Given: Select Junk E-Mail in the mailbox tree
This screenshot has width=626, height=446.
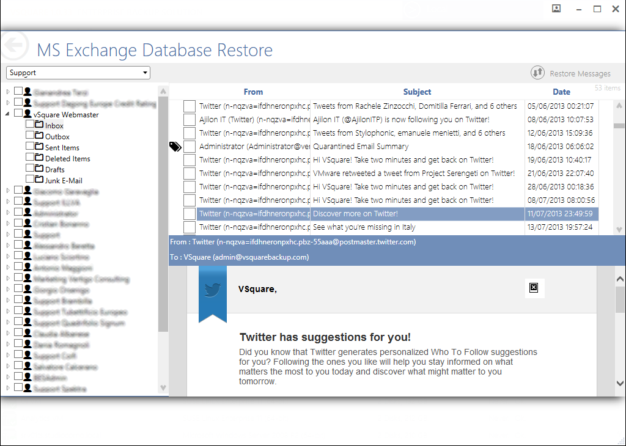Looking at the screenshot, I should point(64,181).
